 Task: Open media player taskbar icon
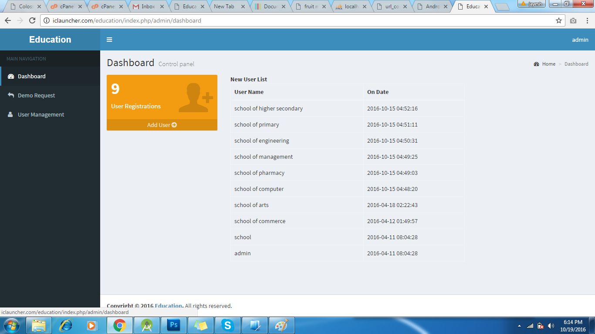point(92,325)
